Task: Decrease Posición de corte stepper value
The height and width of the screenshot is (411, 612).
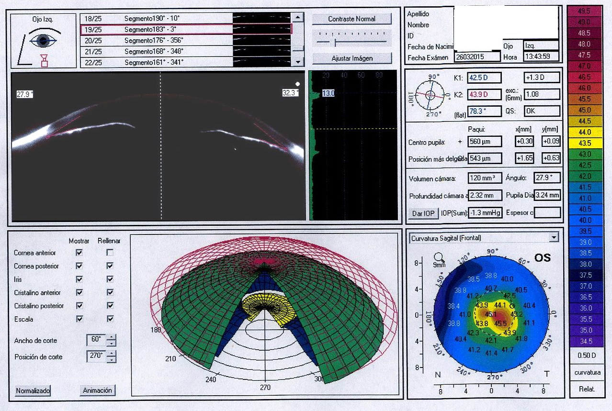Action: click(x=111, y=359)
